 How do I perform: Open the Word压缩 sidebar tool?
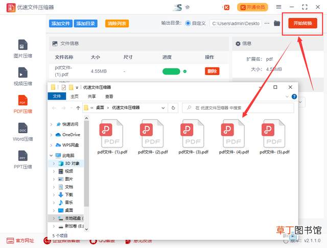pos(22,132)
